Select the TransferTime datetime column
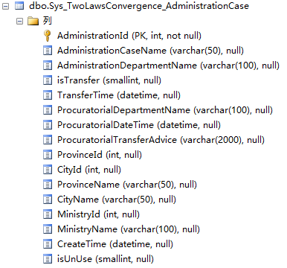This screenshot has width=287, height=268. [119, 95]
